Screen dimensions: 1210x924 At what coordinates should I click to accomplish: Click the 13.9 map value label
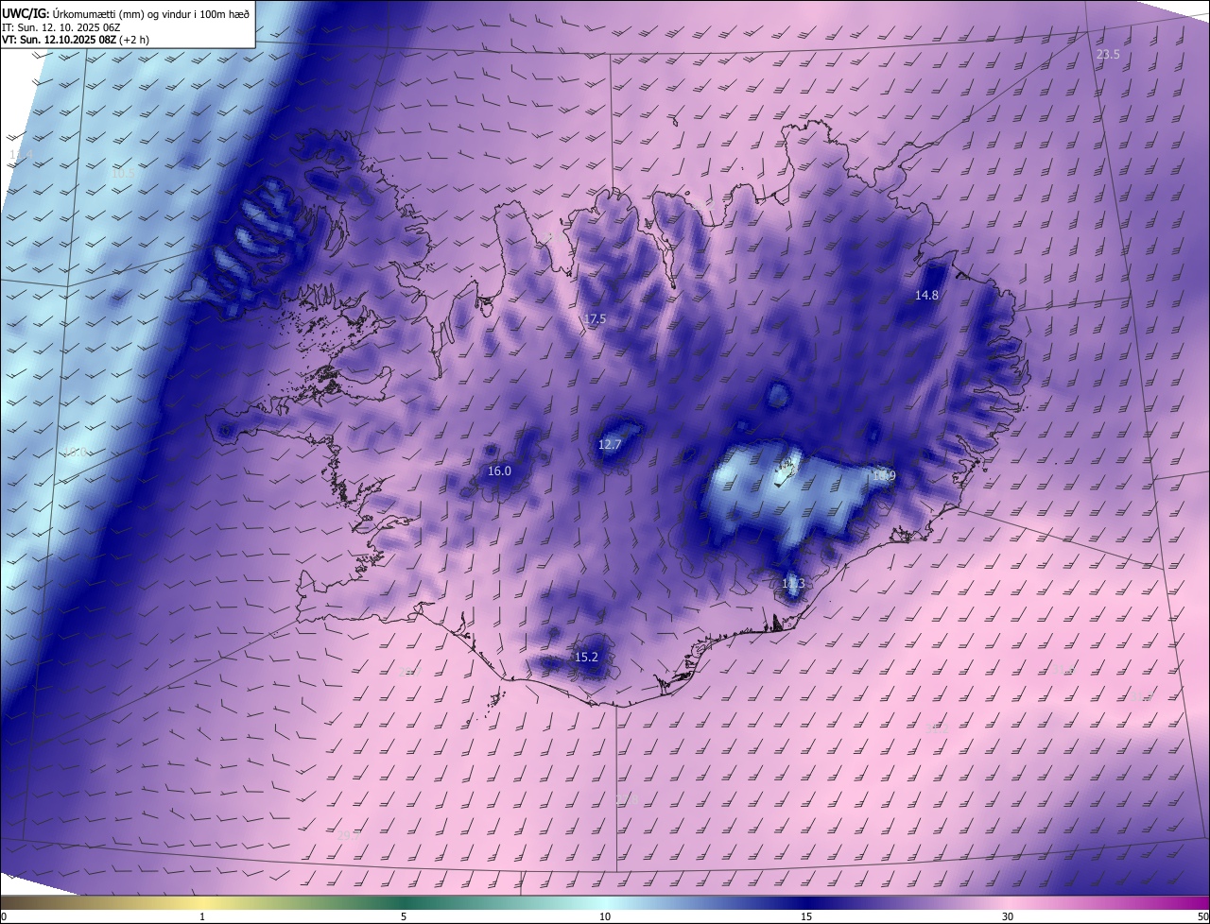[x=884, y=475]
